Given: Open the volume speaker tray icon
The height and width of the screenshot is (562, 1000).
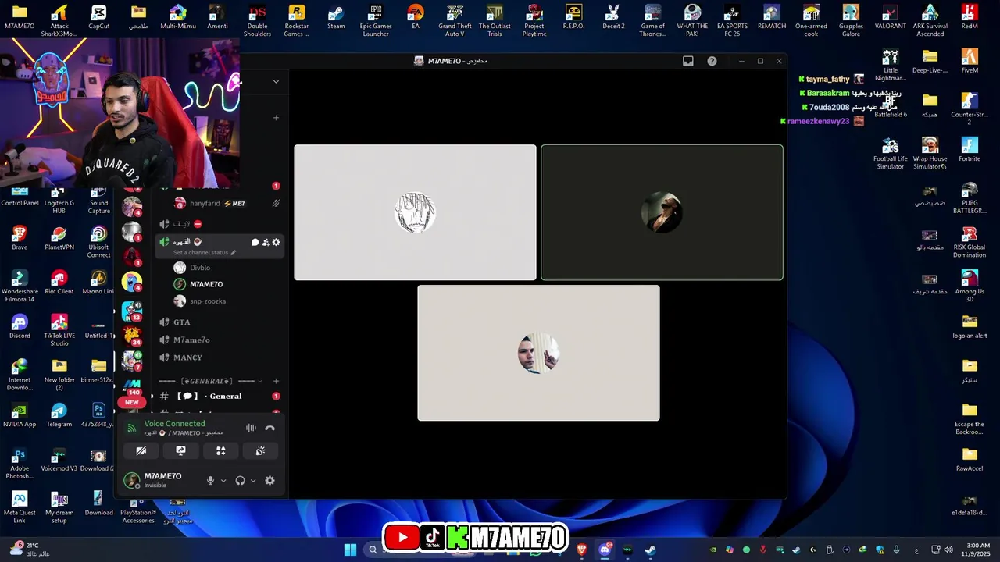Looking at the screenshot, I should (948, 550).
